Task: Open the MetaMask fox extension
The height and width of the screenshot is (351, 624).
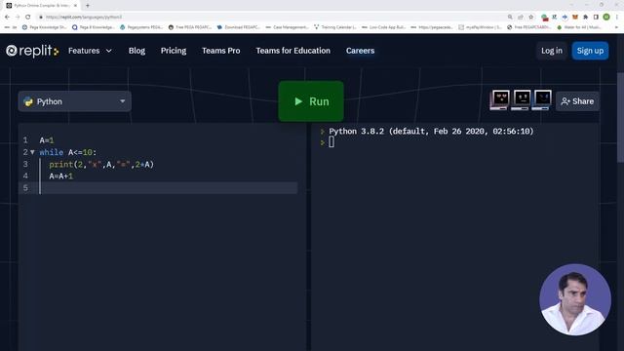Action: 575,18
